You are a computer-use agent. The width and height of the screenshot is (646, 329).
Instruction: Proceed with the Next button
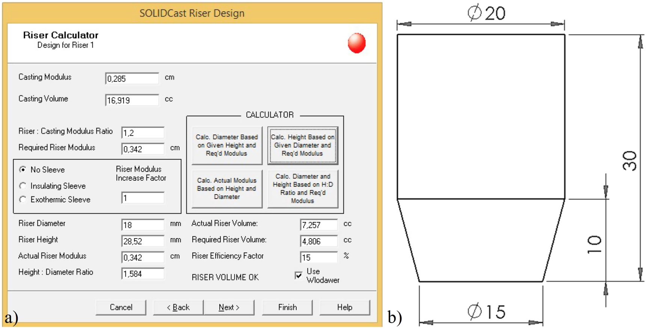(229, 307)
